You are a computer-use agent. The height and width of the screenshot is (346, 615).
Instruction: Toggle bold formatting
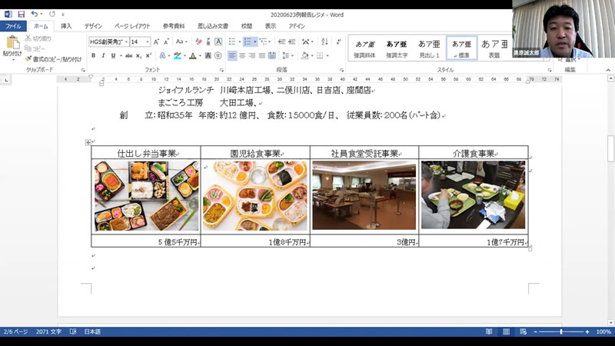(93, 55)
